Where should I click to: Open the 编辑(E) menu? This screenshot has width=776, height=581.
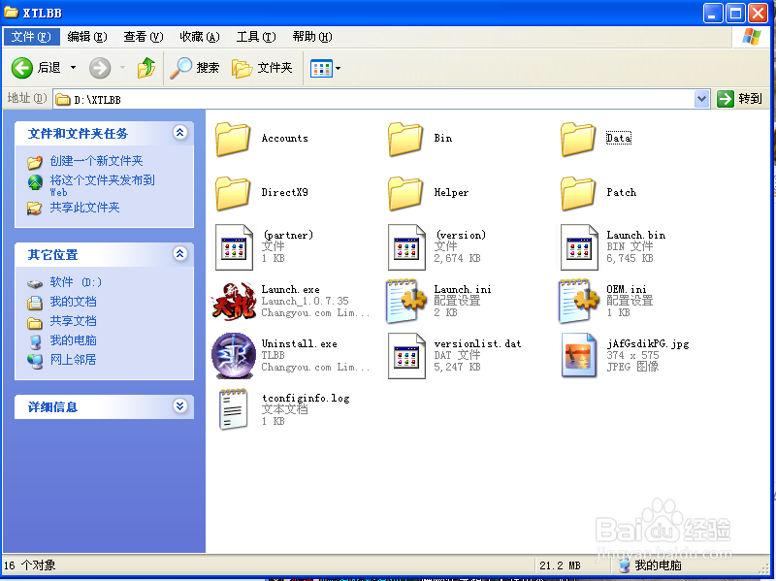(x=87, y=37)
